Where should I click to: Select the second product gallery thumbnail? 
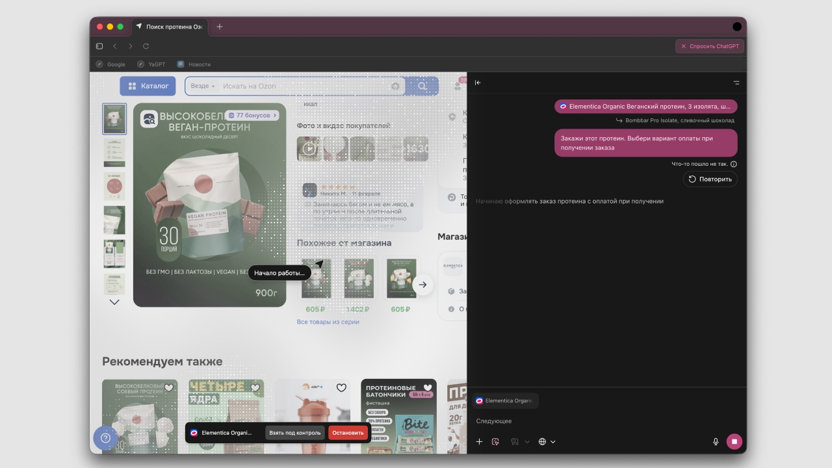tap(114, 153)
